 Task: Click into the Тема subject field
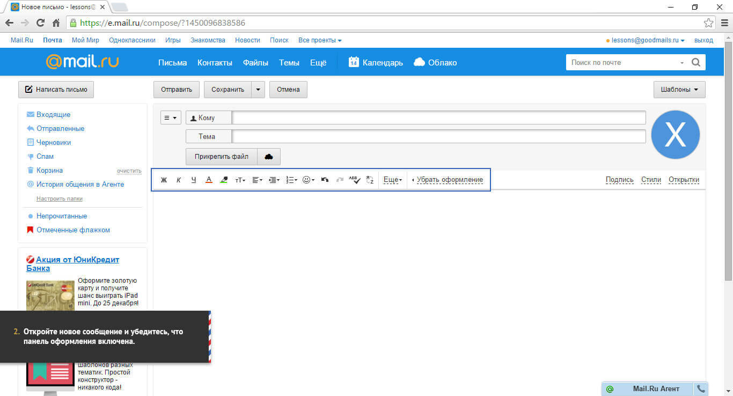438,136
